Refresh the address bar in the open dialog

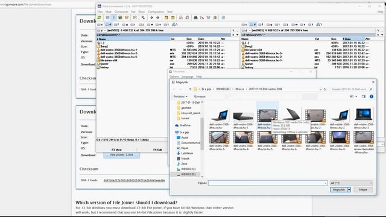[x=325, y=89]
